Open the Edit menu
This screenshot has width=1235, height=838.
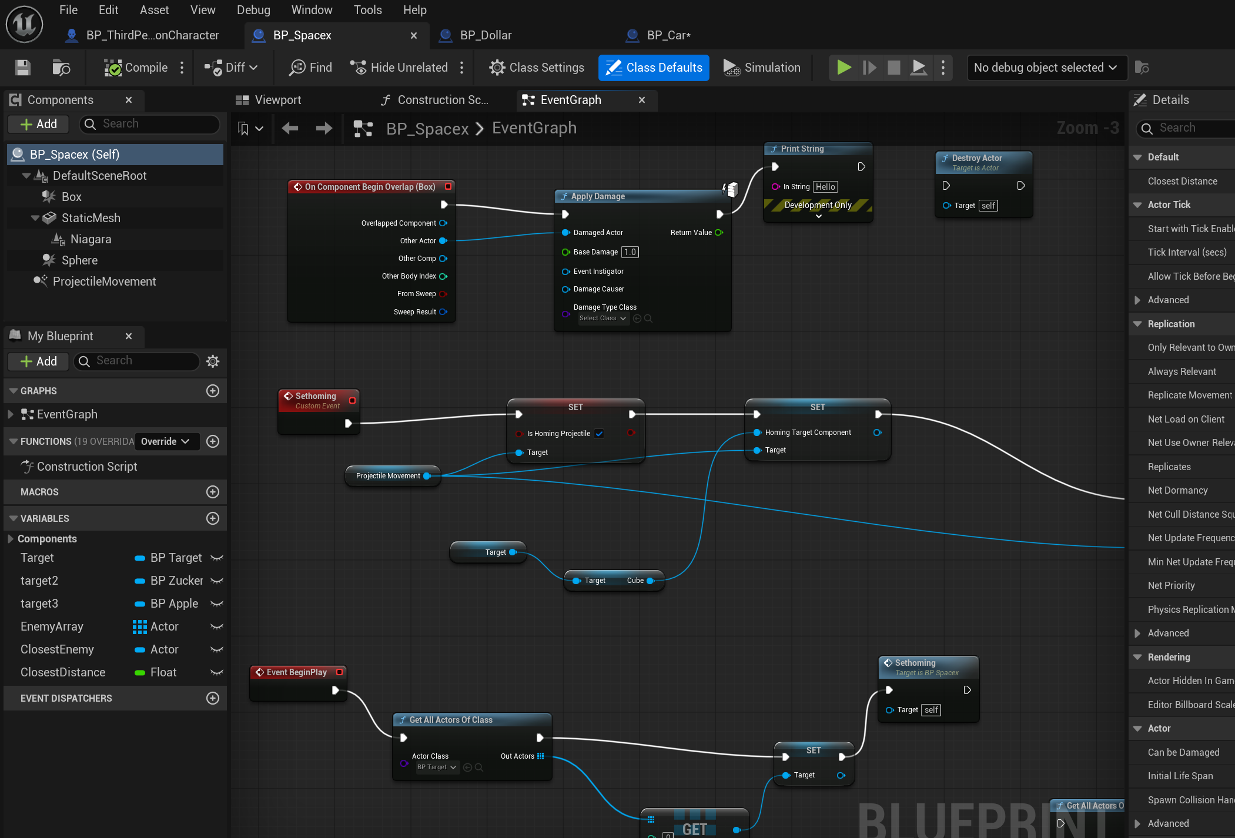point(108,10)
